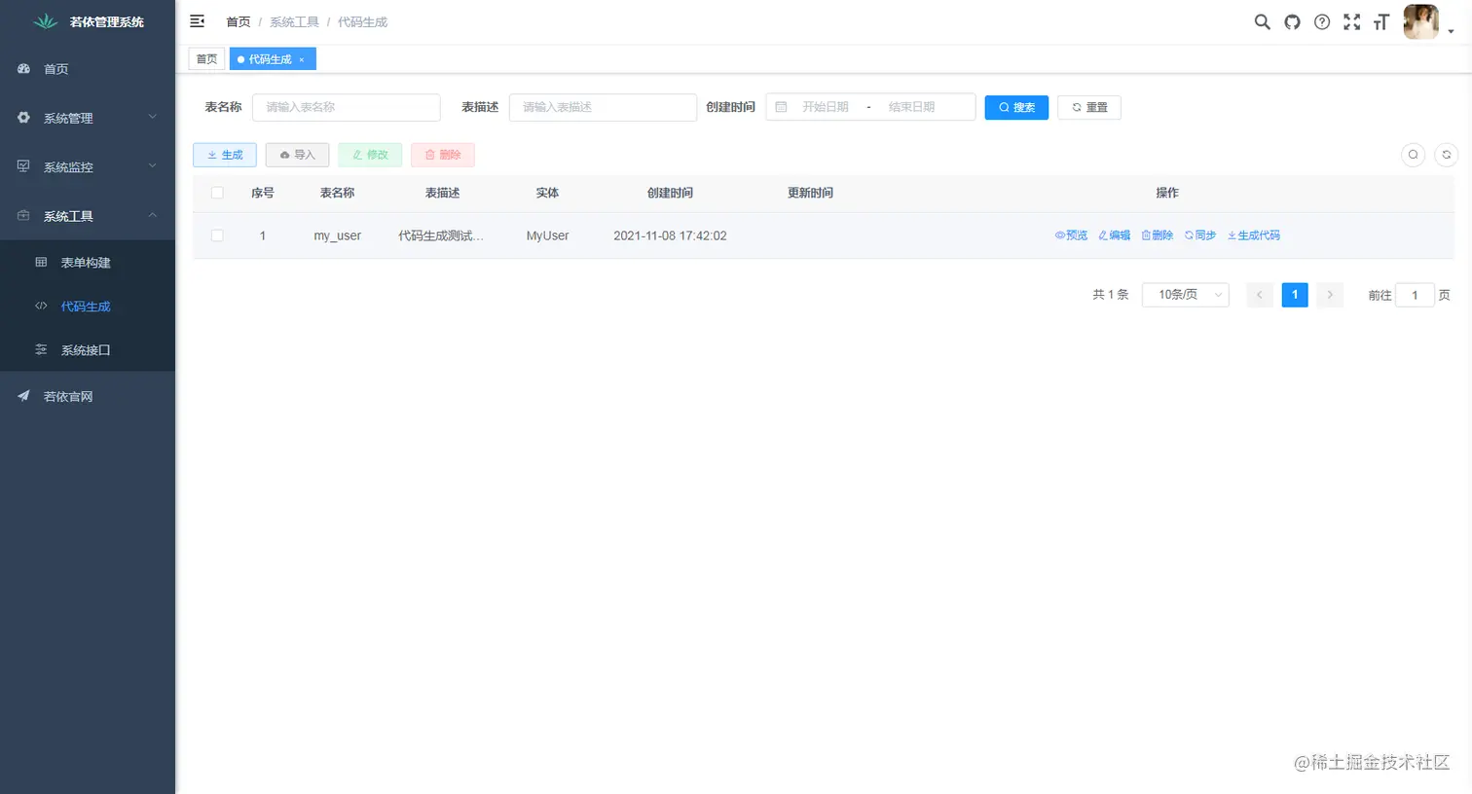
Task: Collapse the sidebar with the hamburger icon
Action: pyautogui.click(x=197, y=21)
